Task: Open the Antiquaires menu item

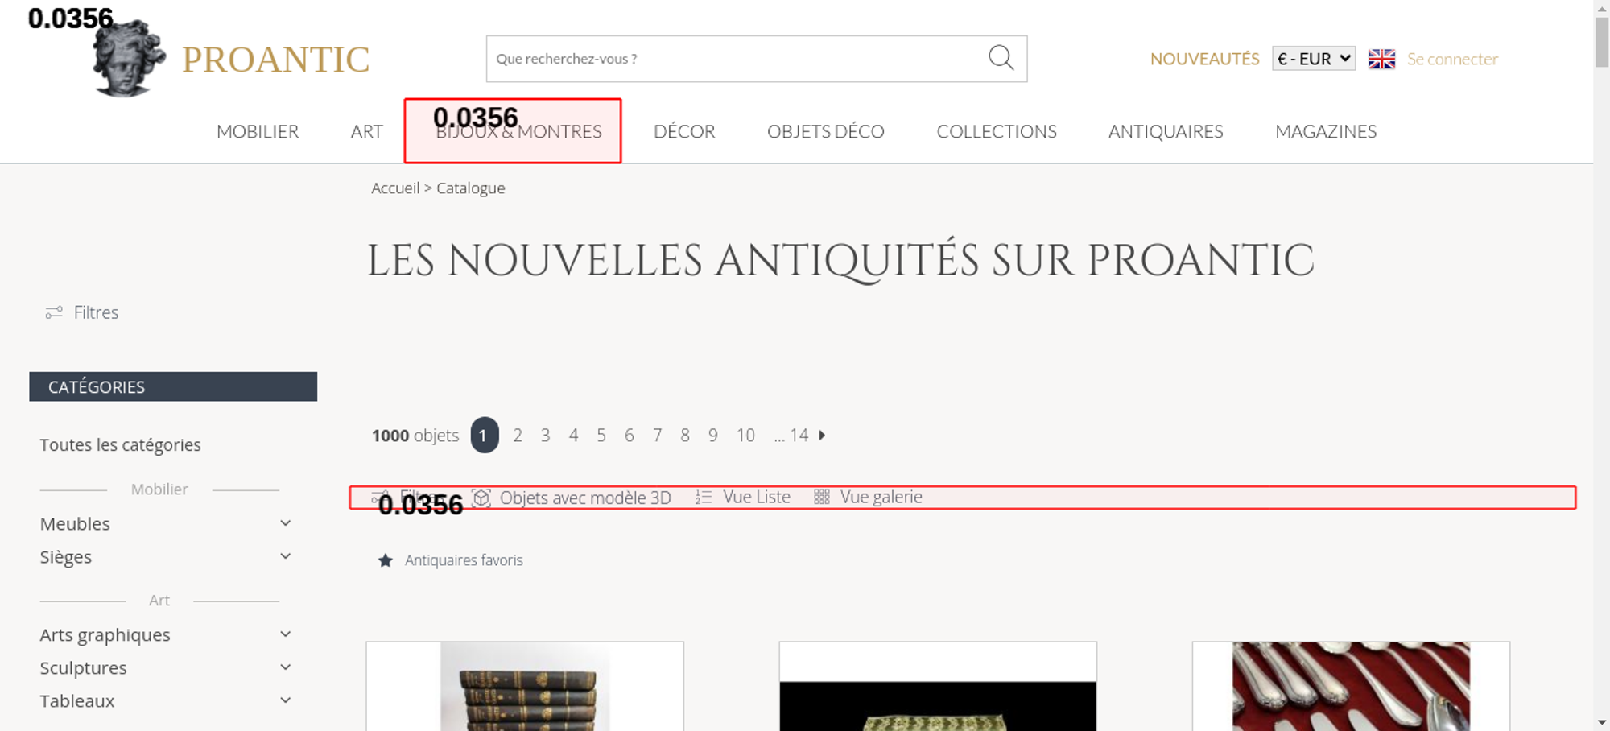Action: [x=1165, y=131]
